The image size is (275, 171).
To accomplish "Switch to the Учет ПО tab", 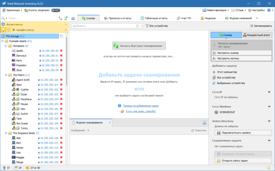I will click(x=184, y=18).
